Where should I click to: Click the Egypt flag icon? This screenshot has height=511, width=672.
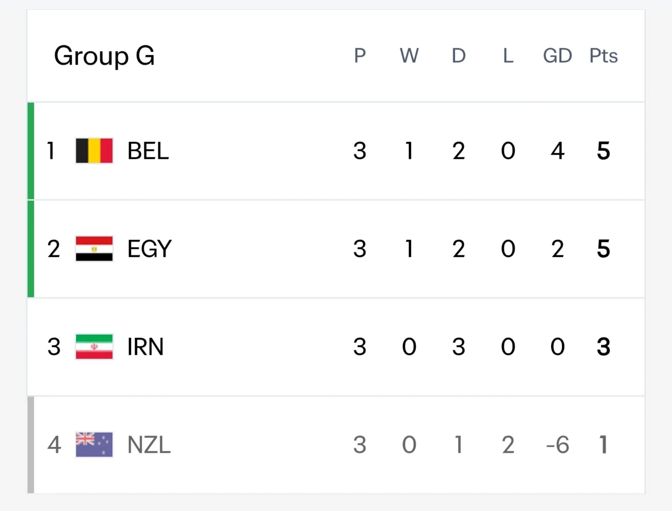click(x=94, y=249)
